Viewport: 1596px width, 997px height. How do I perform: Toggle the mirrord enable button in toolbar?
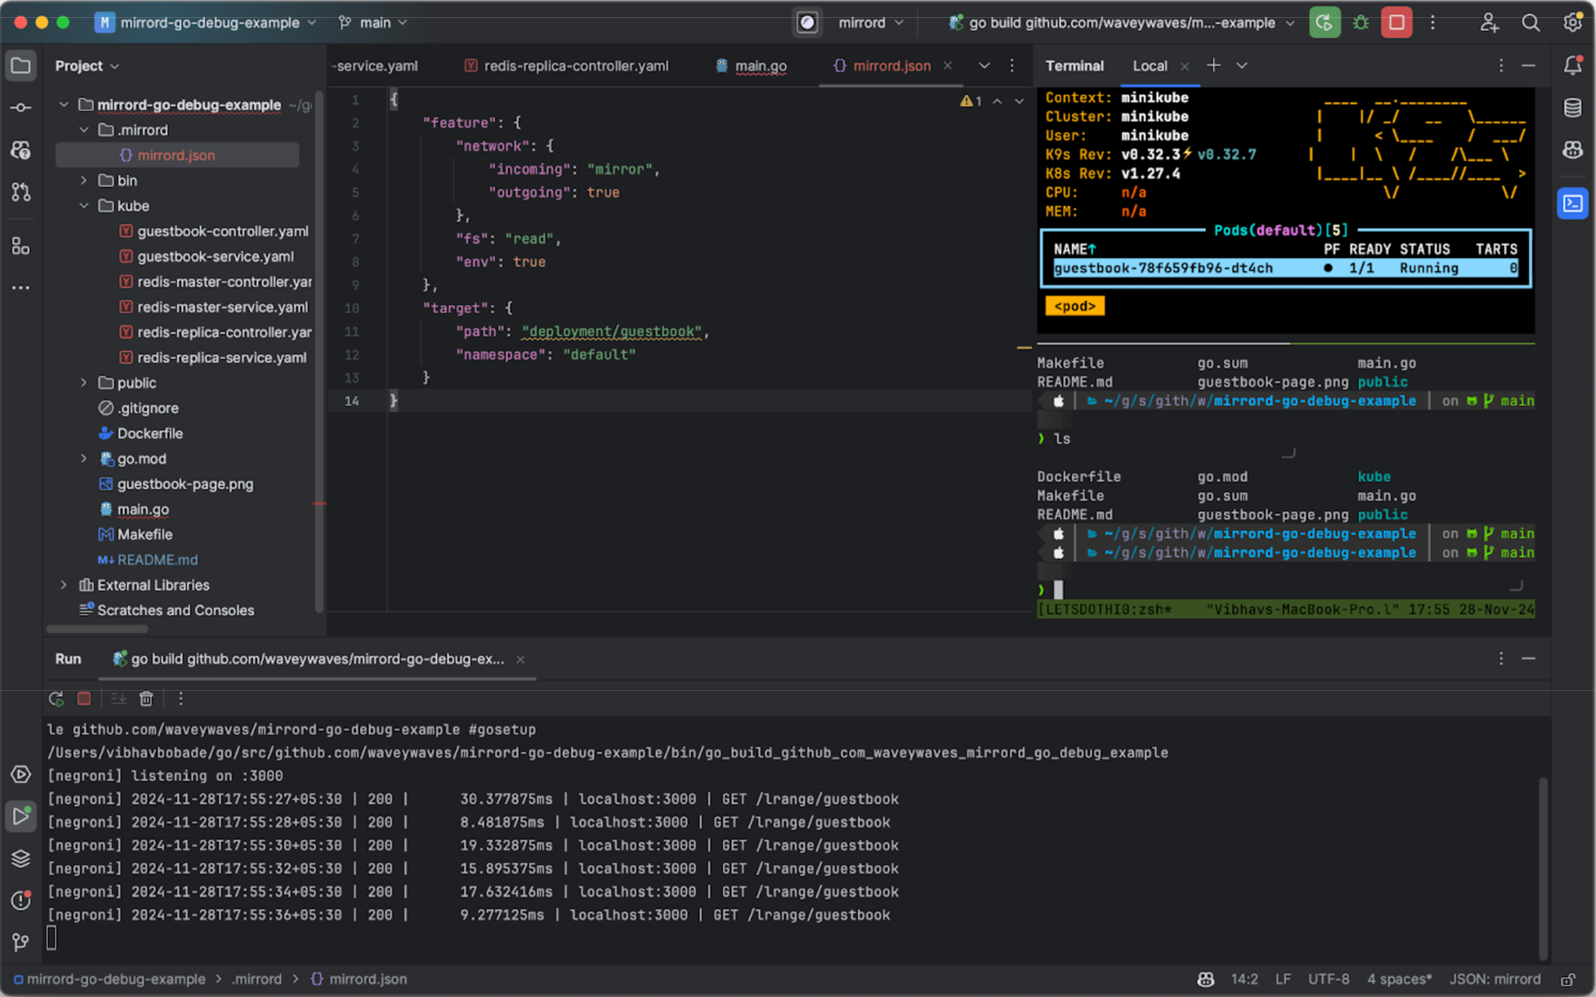point(807,23)
